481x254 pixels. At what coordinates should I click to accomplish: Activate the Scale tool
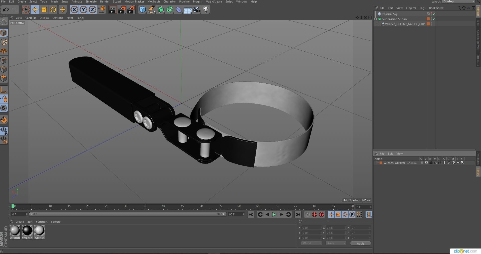(x=44, y=10)
